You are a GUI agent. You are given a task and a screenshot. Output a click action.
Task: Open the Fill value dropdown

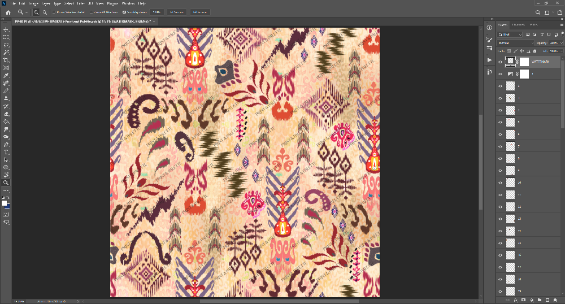[x=562, y=51]
